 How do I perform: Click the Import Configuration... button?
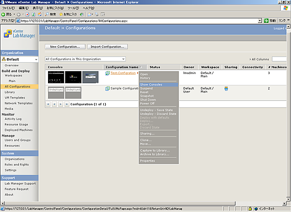[x=107, y=47]
